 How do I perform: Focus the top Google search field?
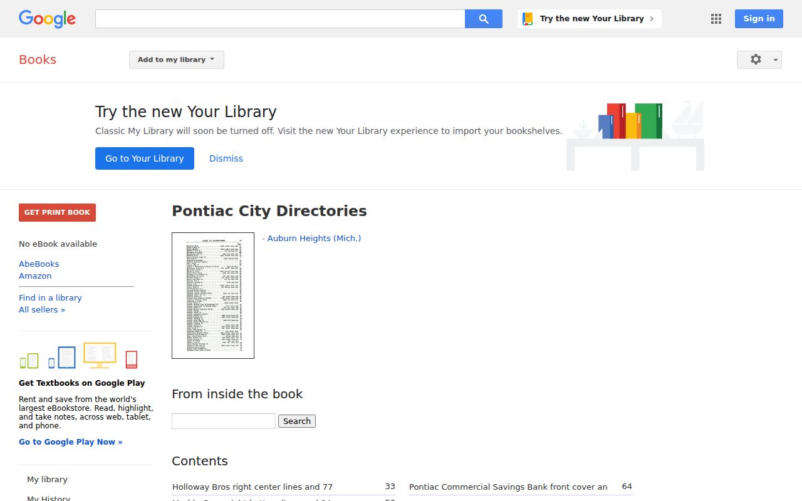click(x=280, y=19)
